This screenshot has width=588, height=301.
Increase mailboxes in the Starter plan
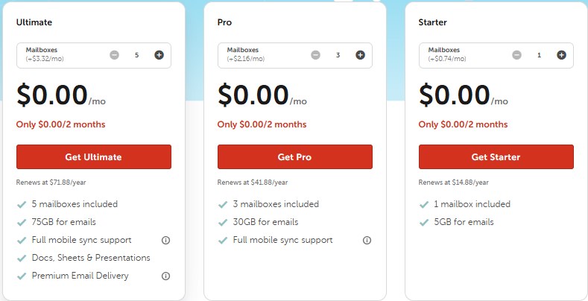[561, 55]
